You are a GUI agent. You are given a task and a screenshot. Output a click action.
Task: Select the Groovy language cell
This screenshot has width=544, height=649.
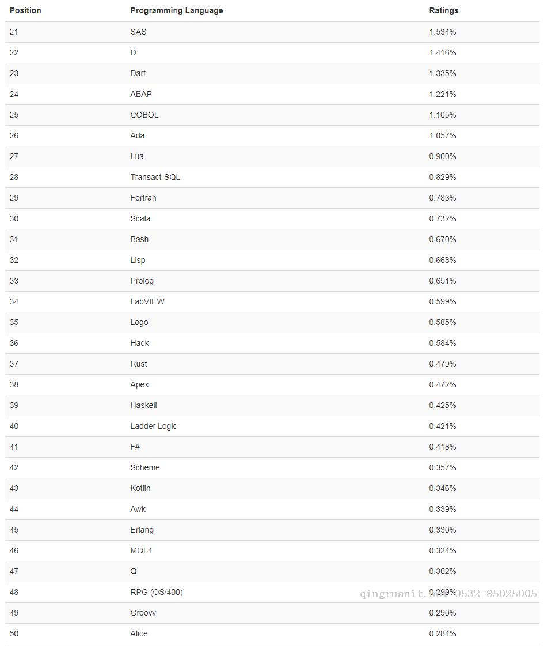pos(143,613)
